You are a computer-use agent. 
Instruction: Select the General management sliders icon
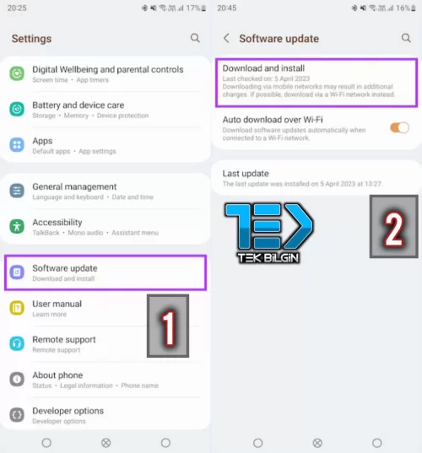click(17, 191)
